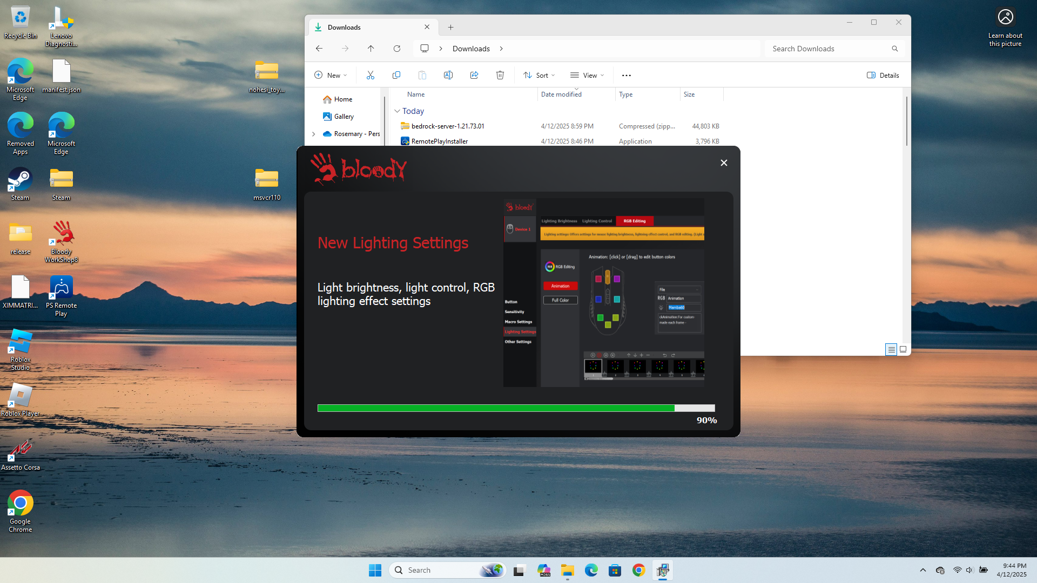Open Home in the Explorer navigation pane
Screen dimensions: 1037x583
coord(343,99)
